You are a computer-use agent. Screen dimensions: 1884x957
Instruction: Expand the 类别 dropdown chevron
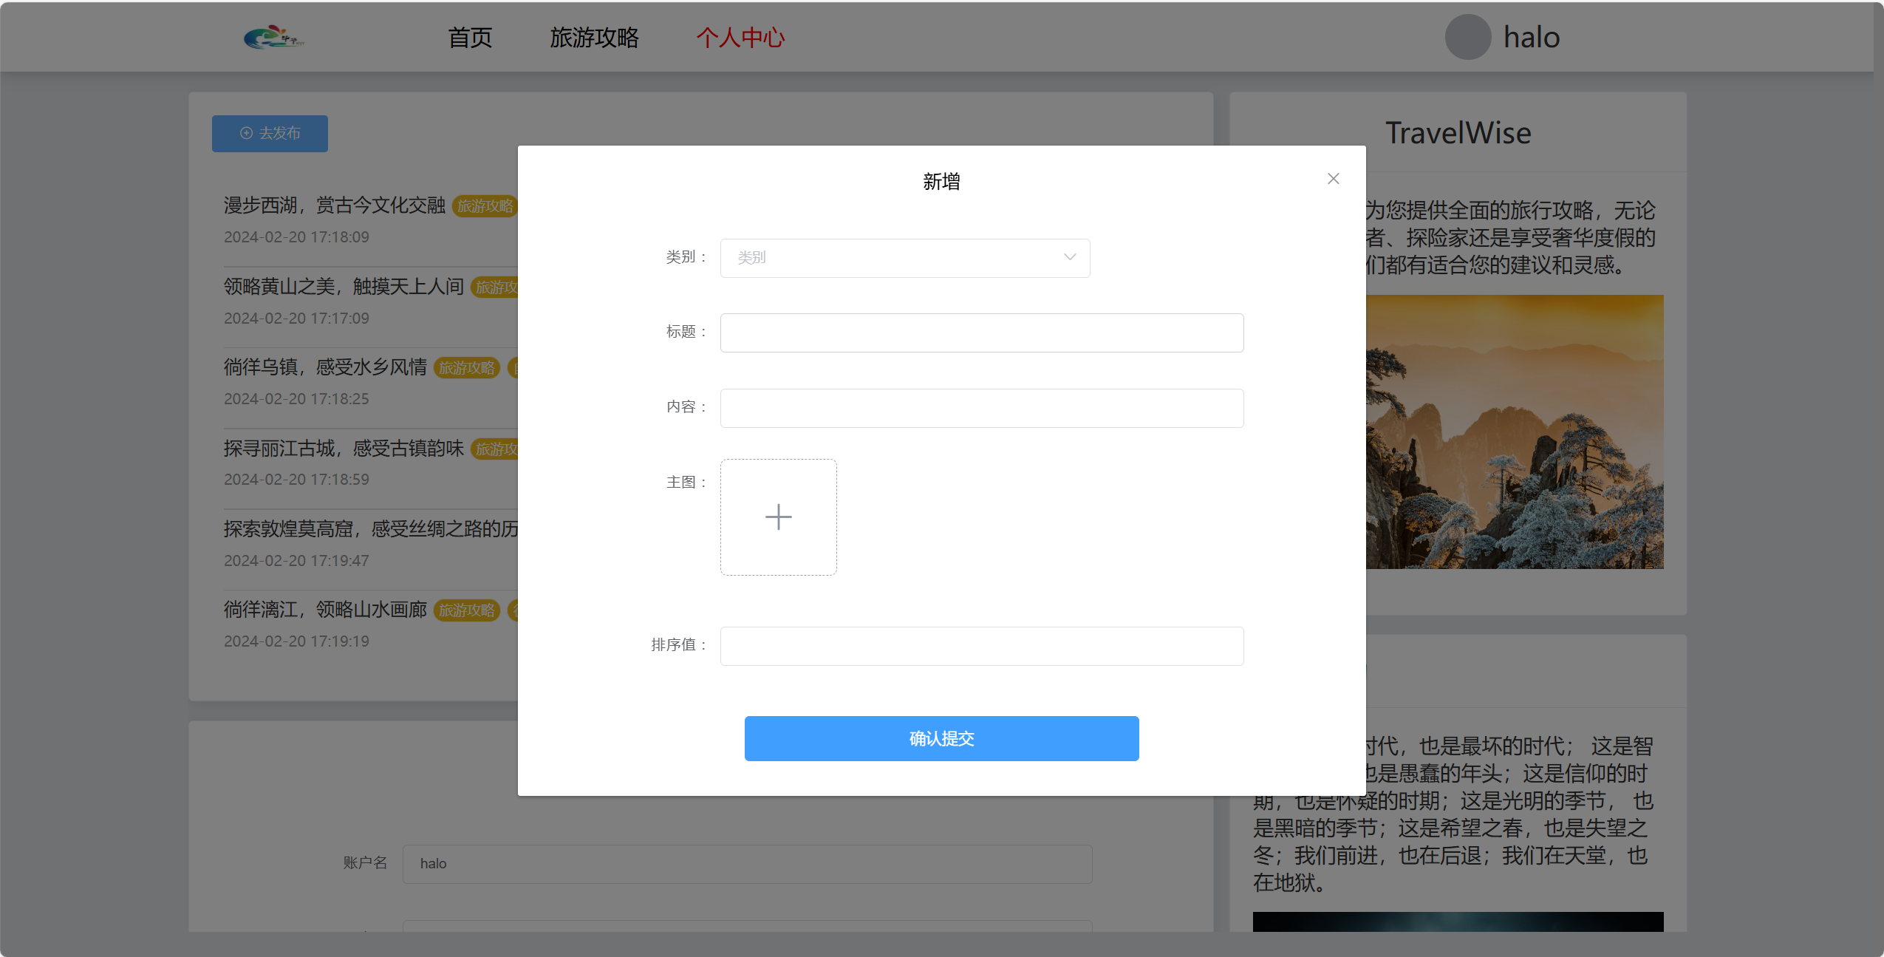tap(1069, 257)
